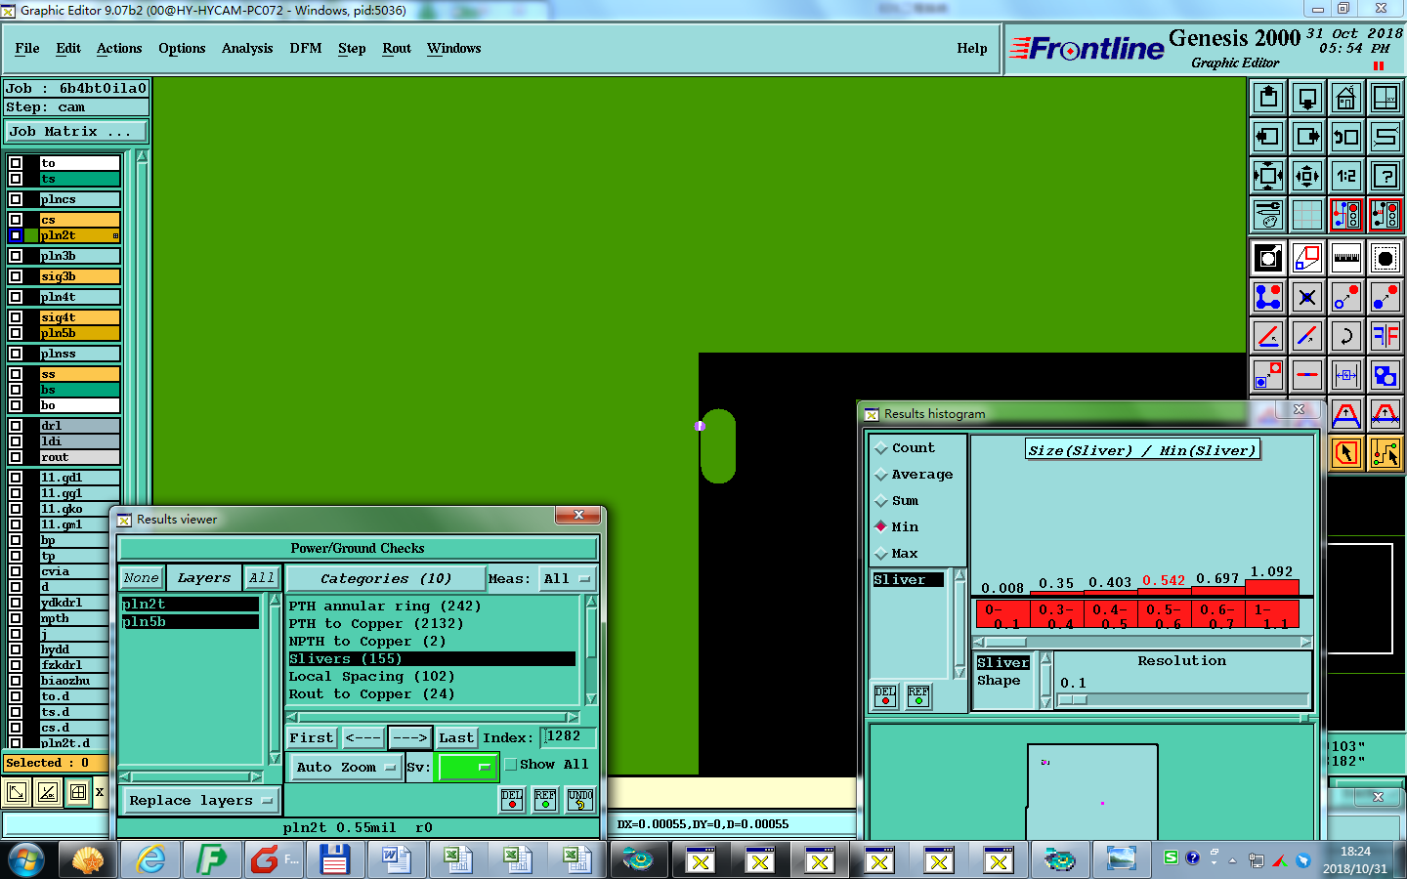Enable the Show All checkbox
The height and width of the screenshot is (879, 1407).
click(511, 765)
